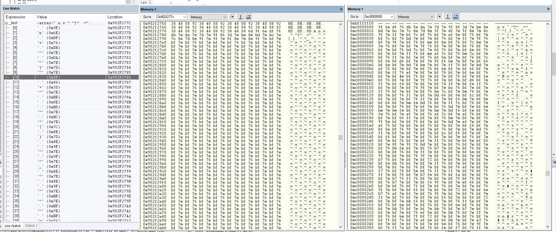
Task: Click address 0x902f2a00 in Memory 2
Action: 155,186
